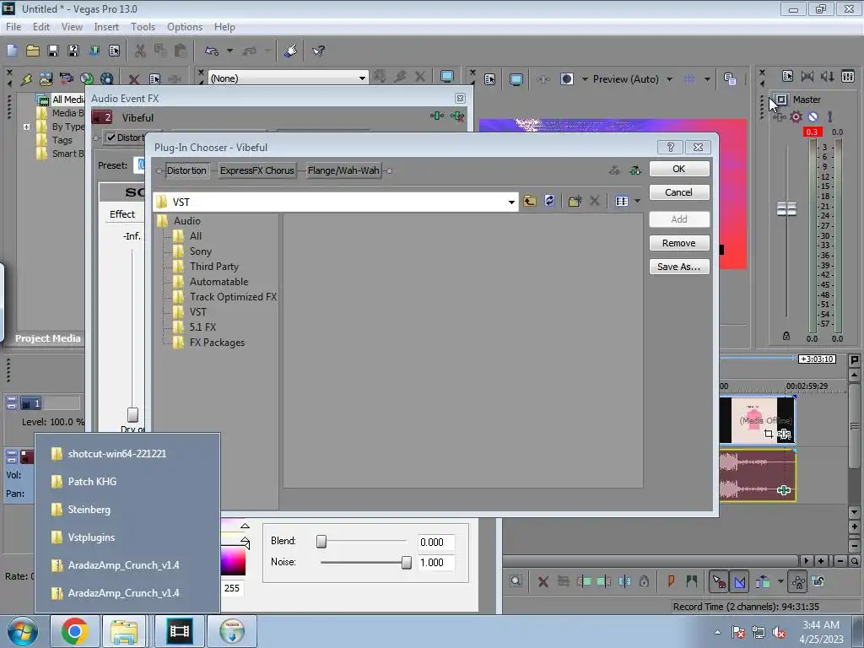Click the Noise slider handle
The width and height of the screenshot is (864, 648).
tap(407, 563)
